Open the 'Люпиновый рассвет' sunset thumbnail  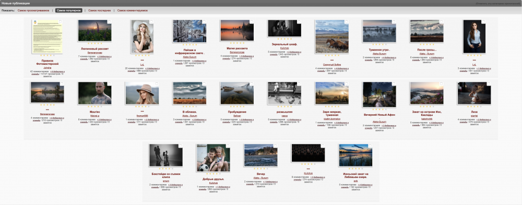(x=94, y=31)
